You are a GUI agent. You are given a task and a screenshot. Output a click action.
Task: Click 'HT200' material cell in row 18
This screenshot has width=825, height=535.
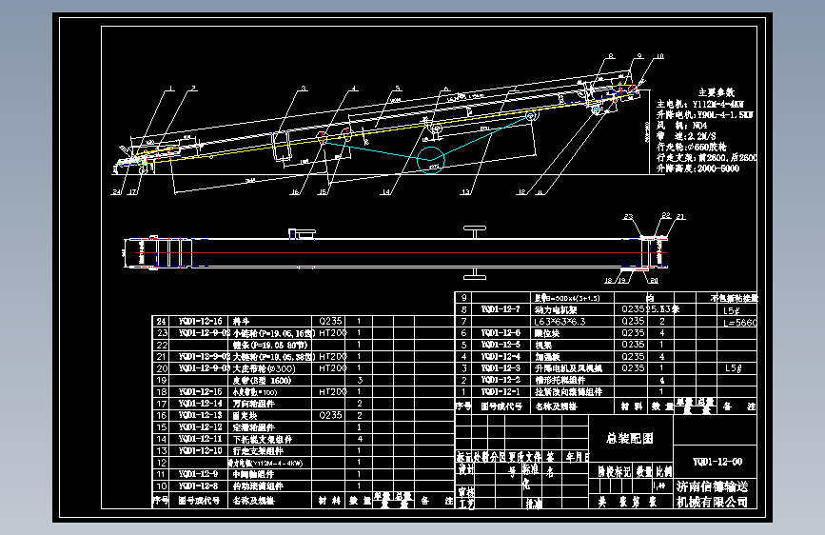point(332,392)
